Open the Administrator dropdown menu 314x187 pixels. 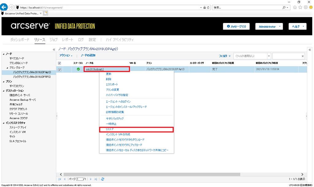tap(269, 26)
